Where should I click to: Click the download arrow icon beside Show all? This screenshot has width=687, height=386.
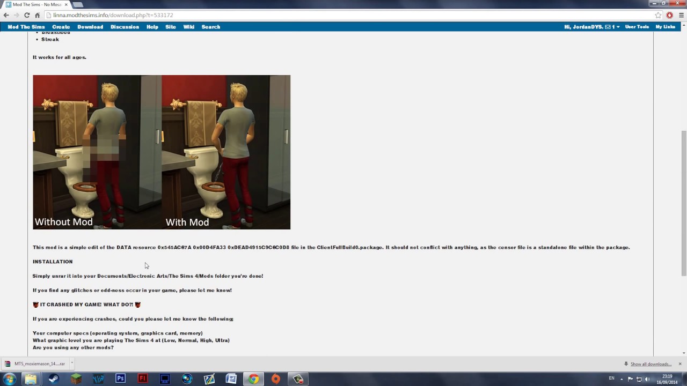pyautogui.click(x=626, y=364)
